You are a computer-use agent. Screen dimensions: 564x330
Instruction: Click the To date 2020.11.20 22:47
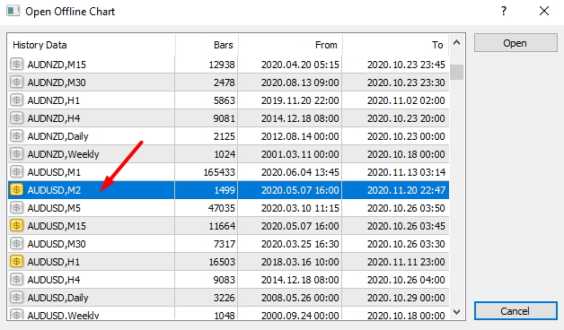coord(406,190)
